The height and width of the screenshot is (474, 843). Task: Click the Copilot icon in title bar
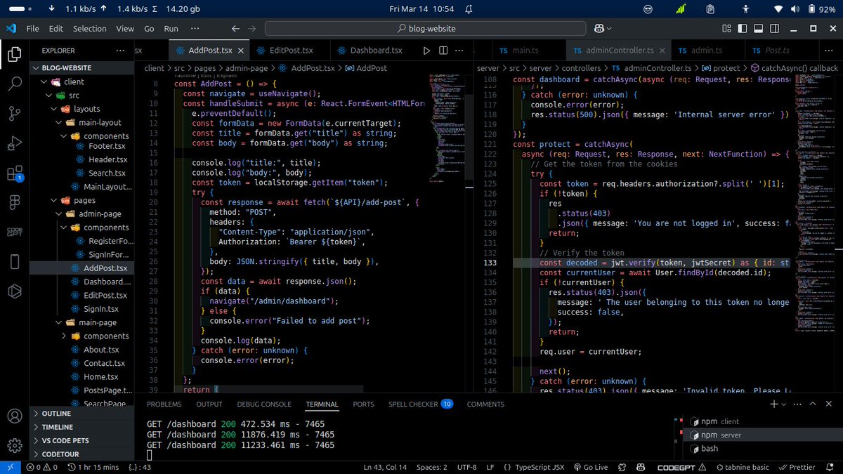[599, 29]
